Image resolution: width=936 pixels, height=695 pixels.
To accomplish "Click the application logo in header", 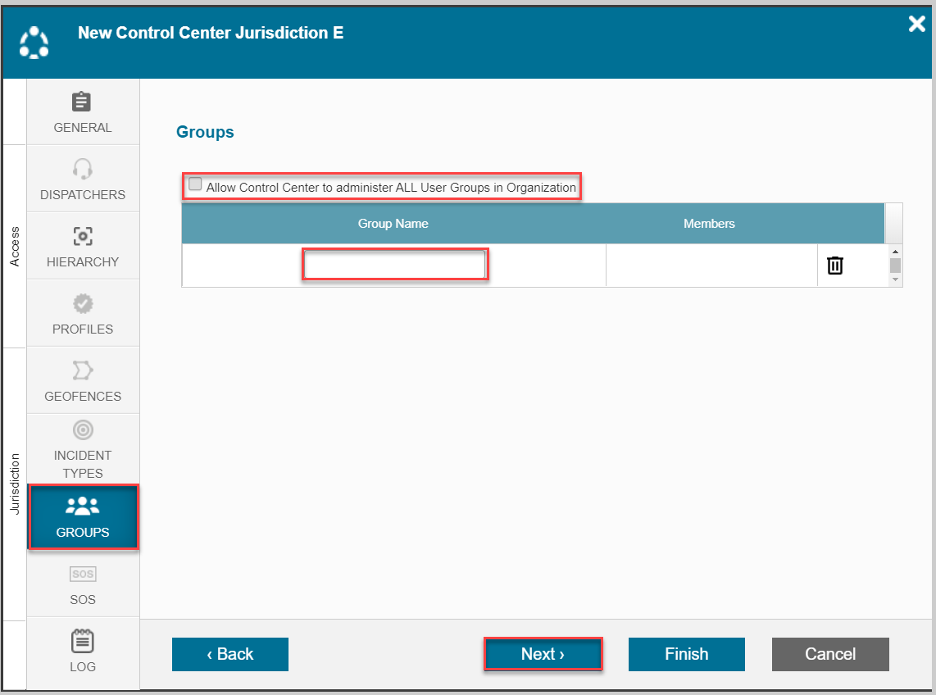I will [34, 43].
